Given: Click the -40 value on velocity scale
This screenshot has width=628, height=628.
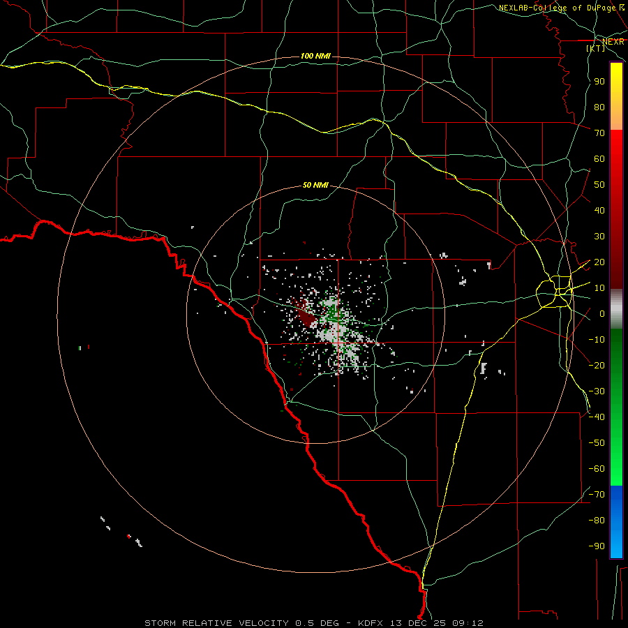Looking at the screenshot, I should click(597, 417).
